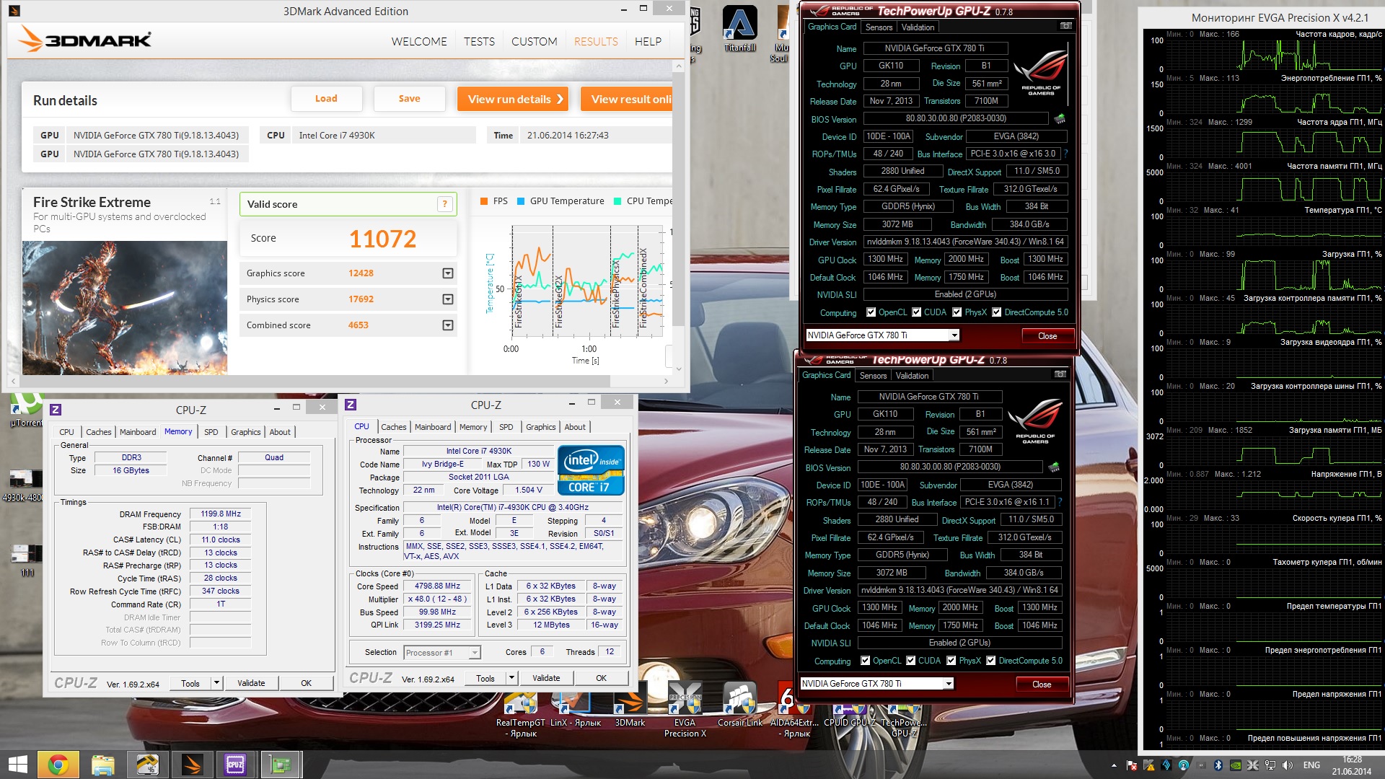Click the FPS legend color swatch

pyautogui.click(x=484, y=201)
